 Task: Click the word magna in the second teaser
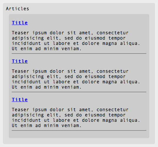pyautogui.click(x=110, y=82)
